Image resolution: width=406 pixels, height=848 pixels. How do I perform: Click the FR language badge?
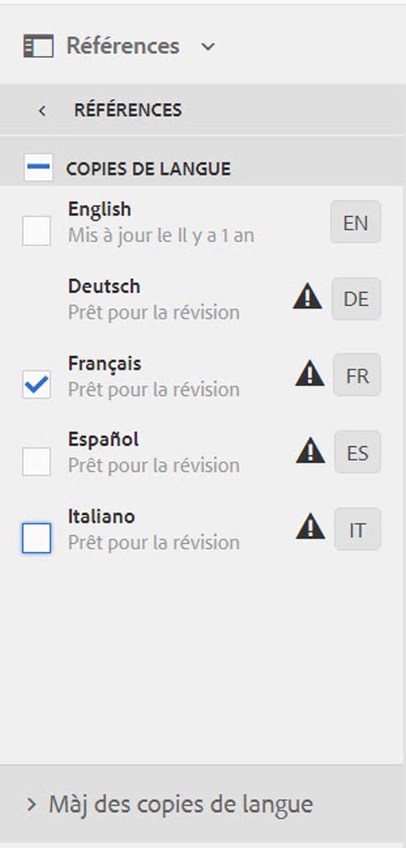(357, 376)
